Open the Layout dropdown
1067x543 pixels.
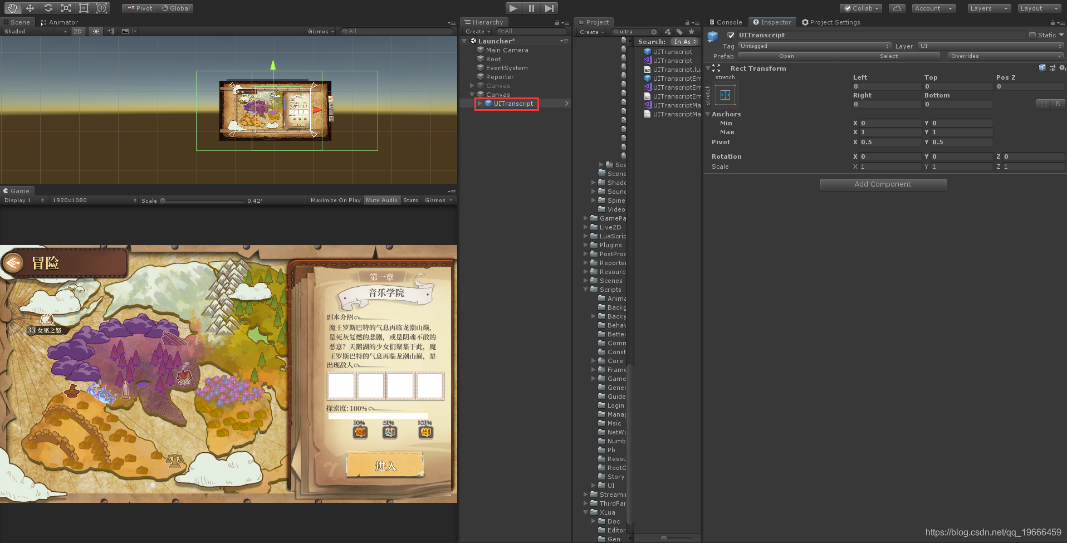pos(1038,8)
